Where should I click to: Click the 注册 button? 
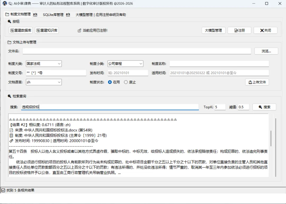(239, 30)
